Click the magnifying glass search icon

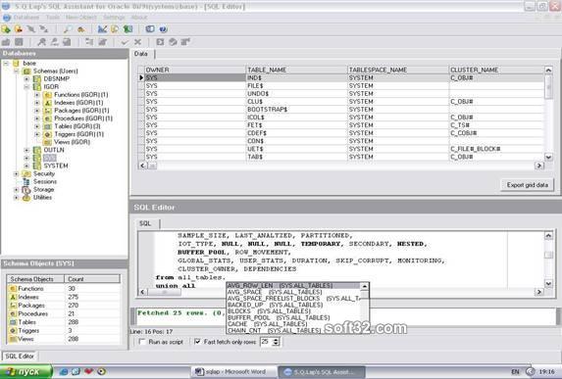(68, 29)
